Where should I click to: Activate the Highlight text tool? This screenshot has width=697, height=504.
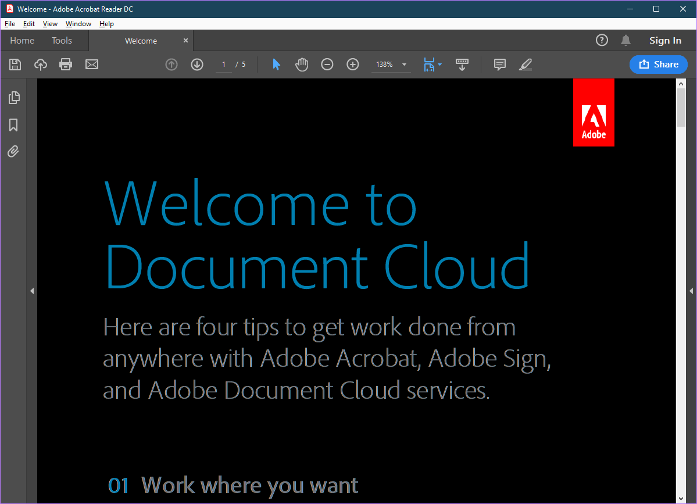coord(526,65)
